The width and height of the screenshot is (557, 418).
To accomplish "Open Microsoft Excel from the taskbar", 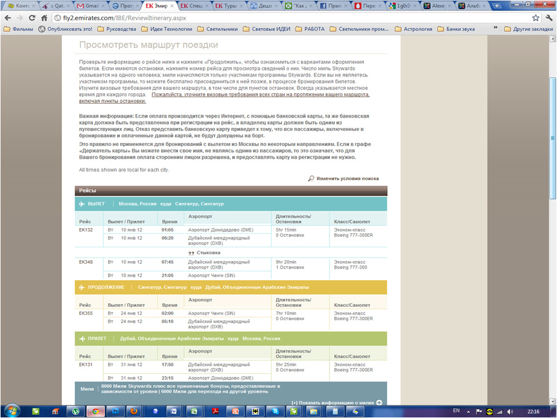I will pos(194,411).
